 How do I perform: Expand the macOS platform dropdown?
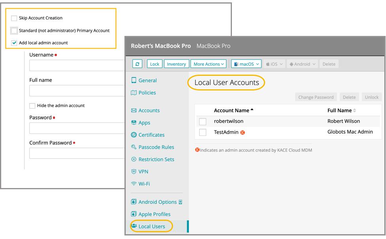[246, 64]
